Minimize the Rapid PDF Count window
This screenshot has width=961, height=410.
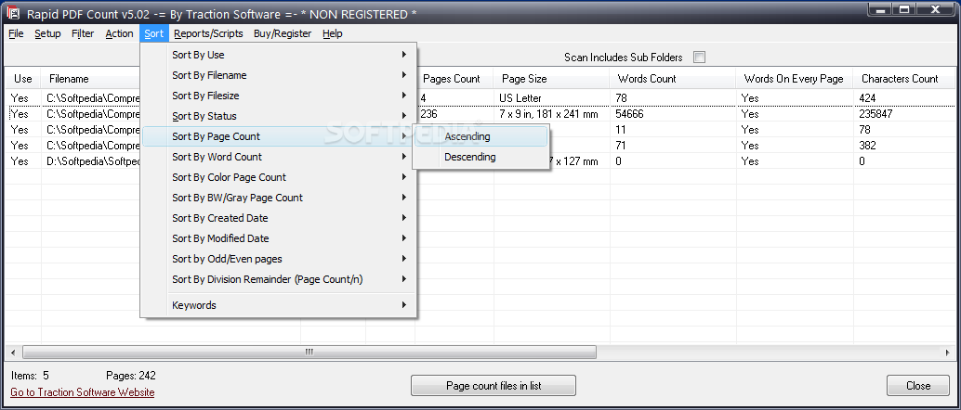(x=880, y=8)
